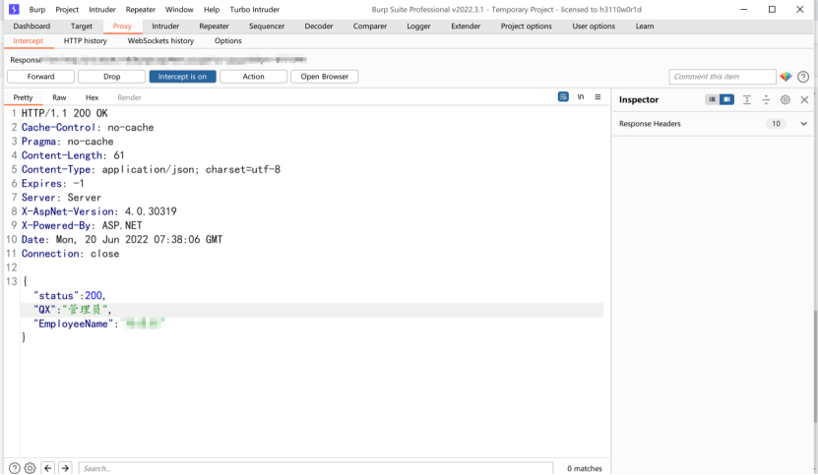Open the Sequencer tab
Viewport: 818px width, 475px height.
coord(267,27)
